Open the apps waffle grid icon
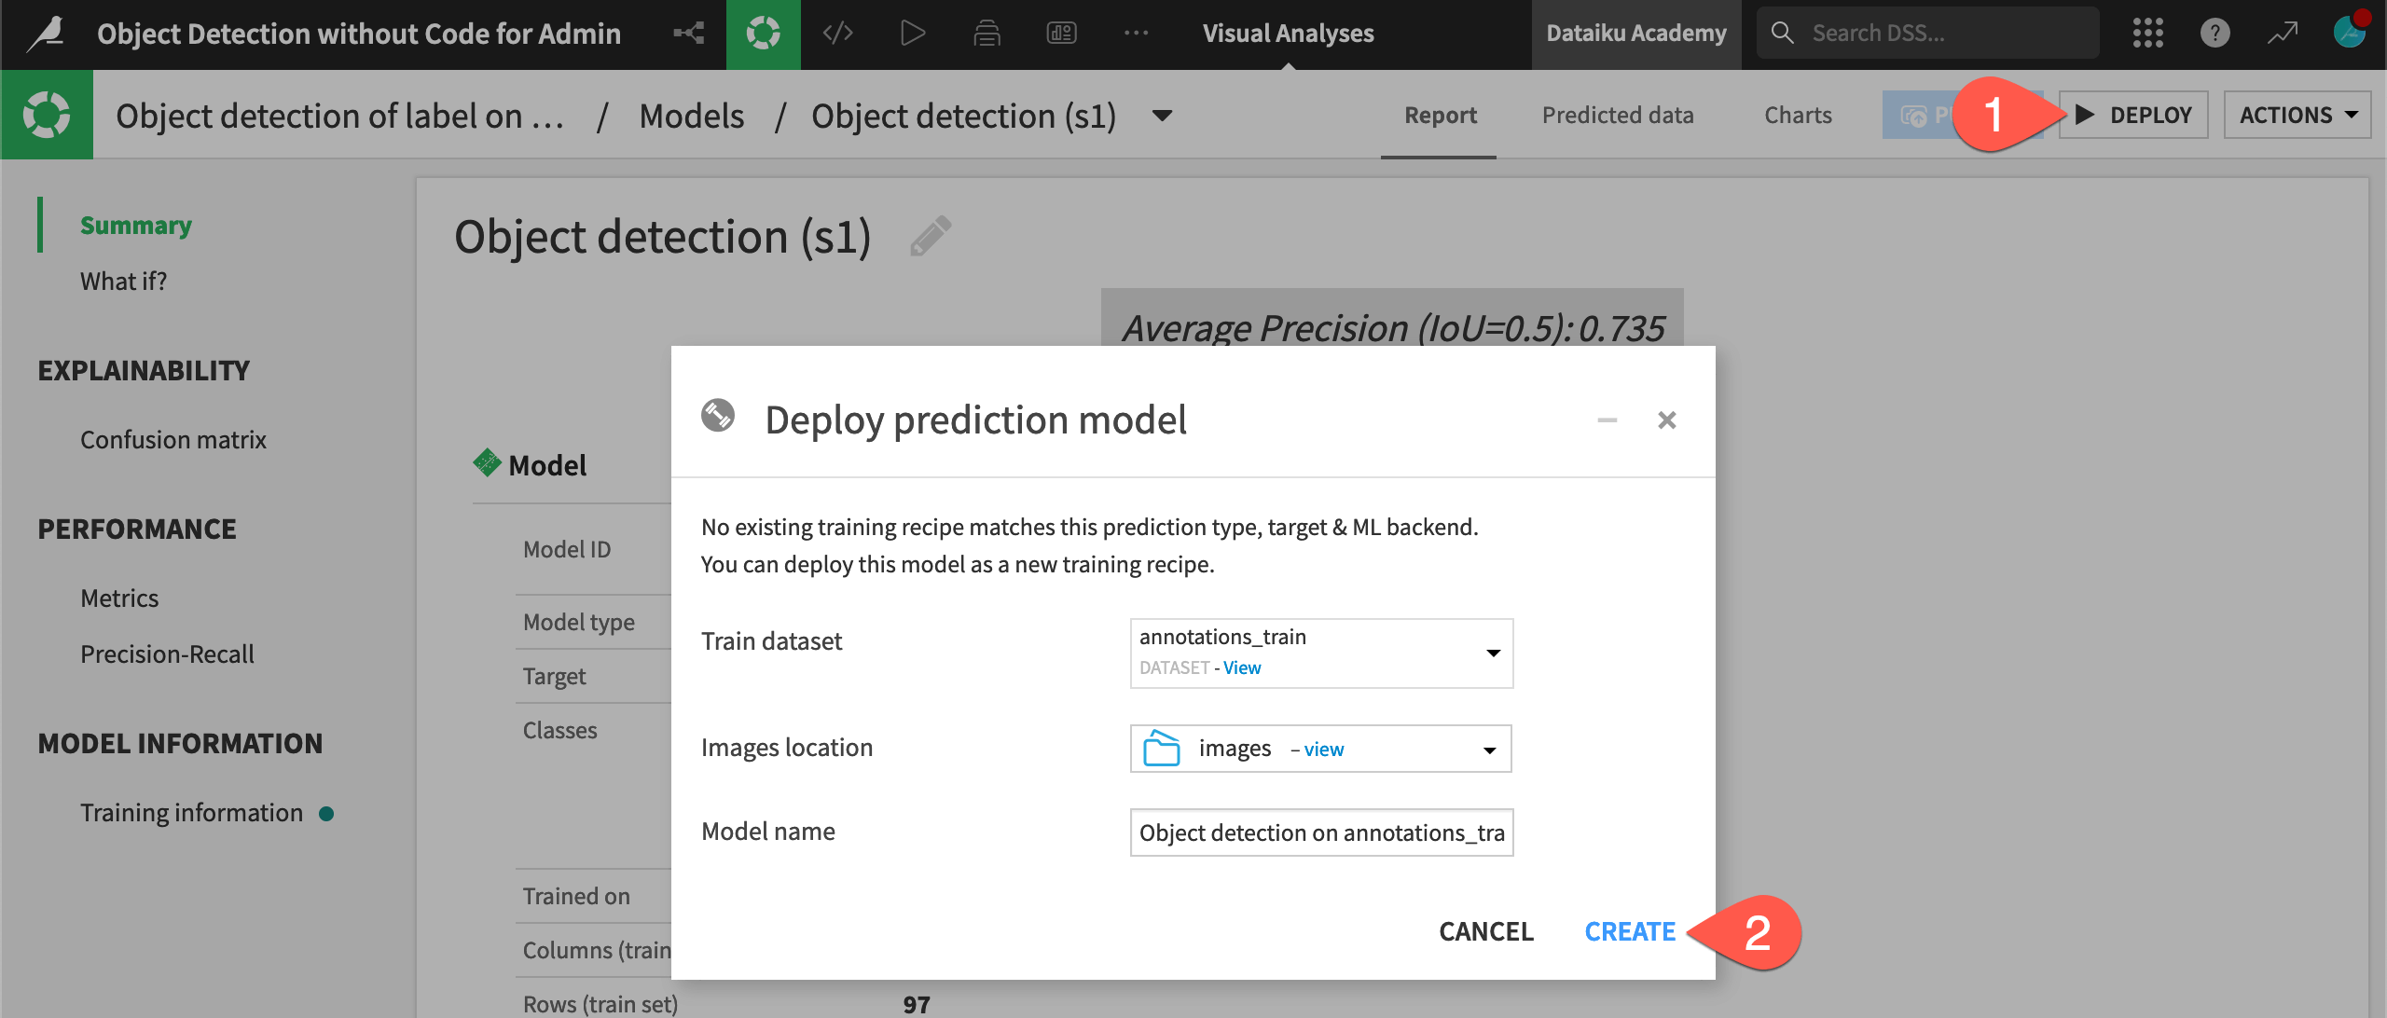Viewport: 2387px width, 1018px height. [2149, 33]
